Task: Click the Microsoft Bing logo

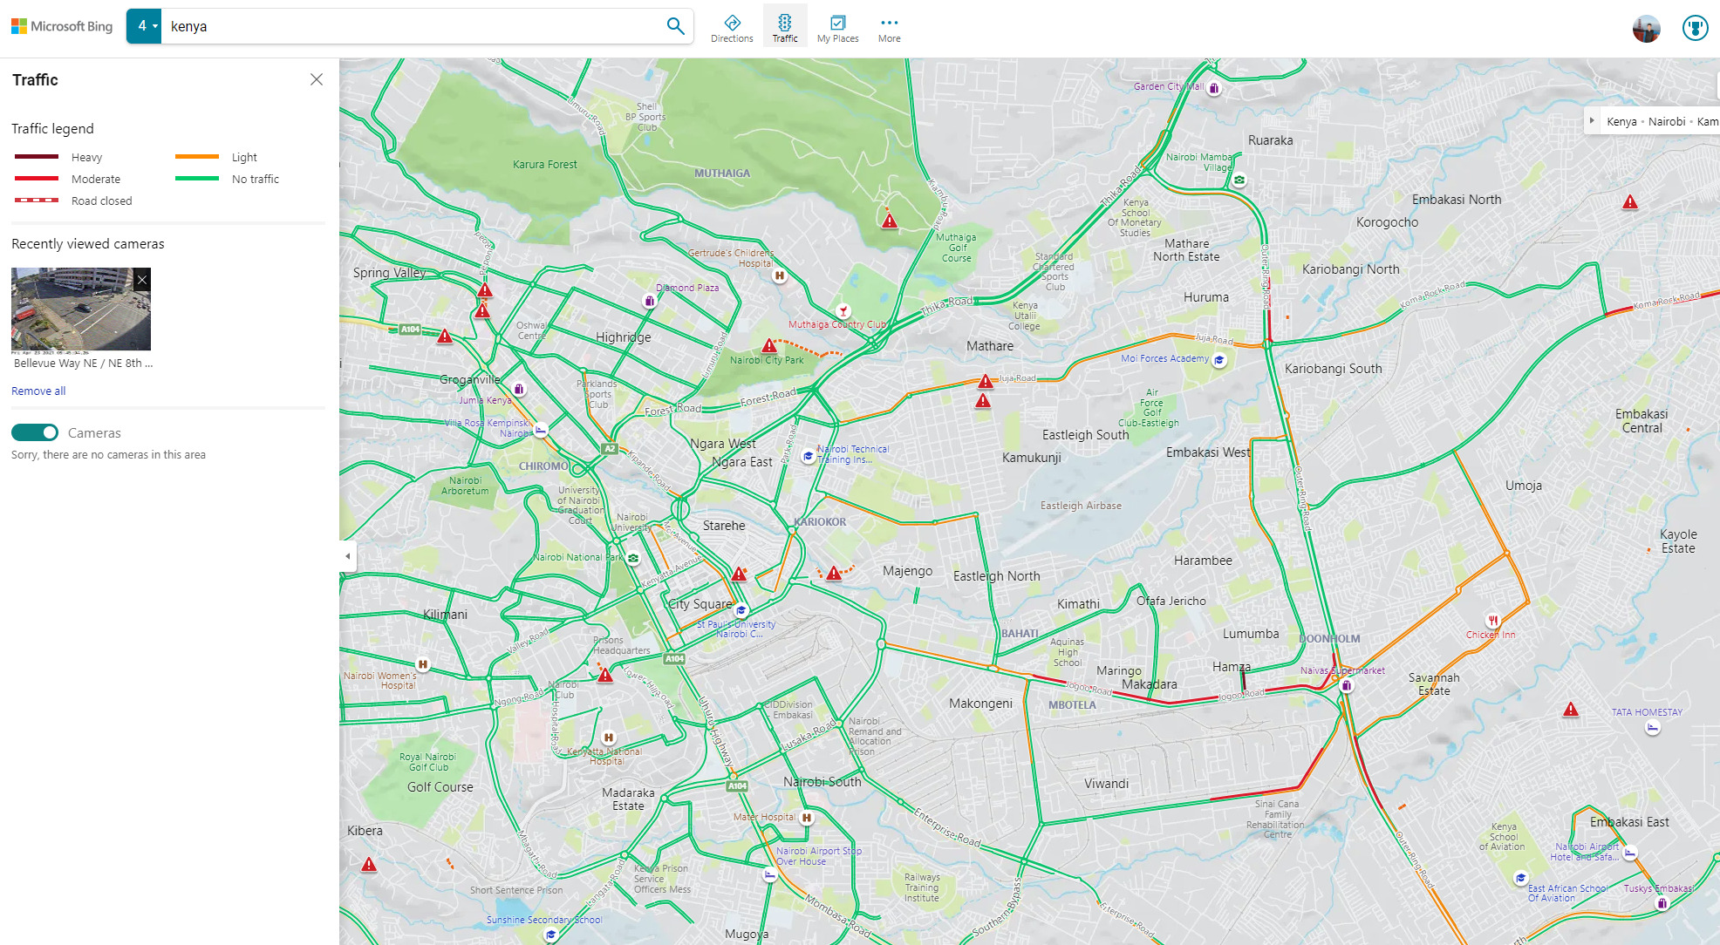Action: (61, 26)
